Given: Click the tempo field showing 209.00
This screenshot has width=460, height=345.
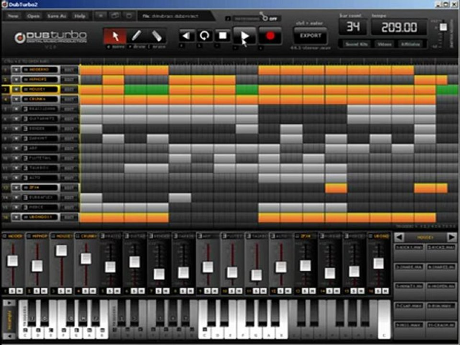Looking at the screenshot, I should click(399, 27).
